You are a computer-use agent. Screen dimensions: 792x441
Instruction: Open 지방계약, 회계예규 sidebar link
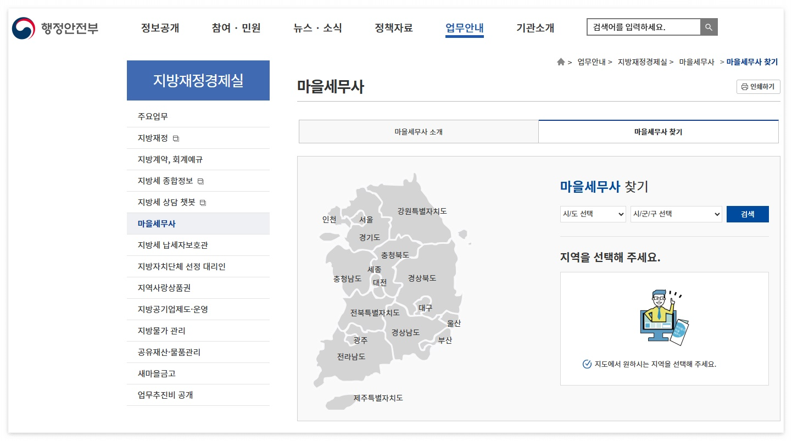(198, 159)
